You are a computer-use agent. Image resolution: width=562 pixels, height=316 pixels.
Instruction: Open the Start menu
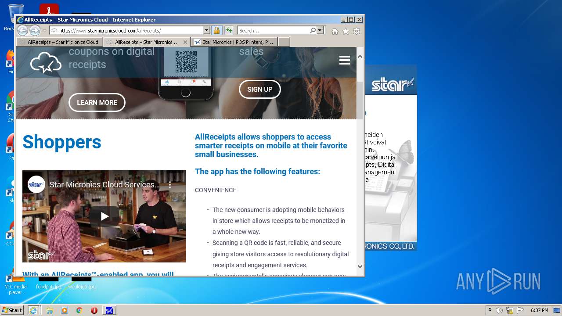coord(12,310)
